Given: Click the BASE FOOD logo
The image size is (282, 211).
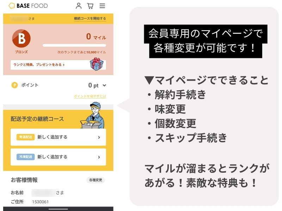Looking at the screenshot, I should click(28, 6).
